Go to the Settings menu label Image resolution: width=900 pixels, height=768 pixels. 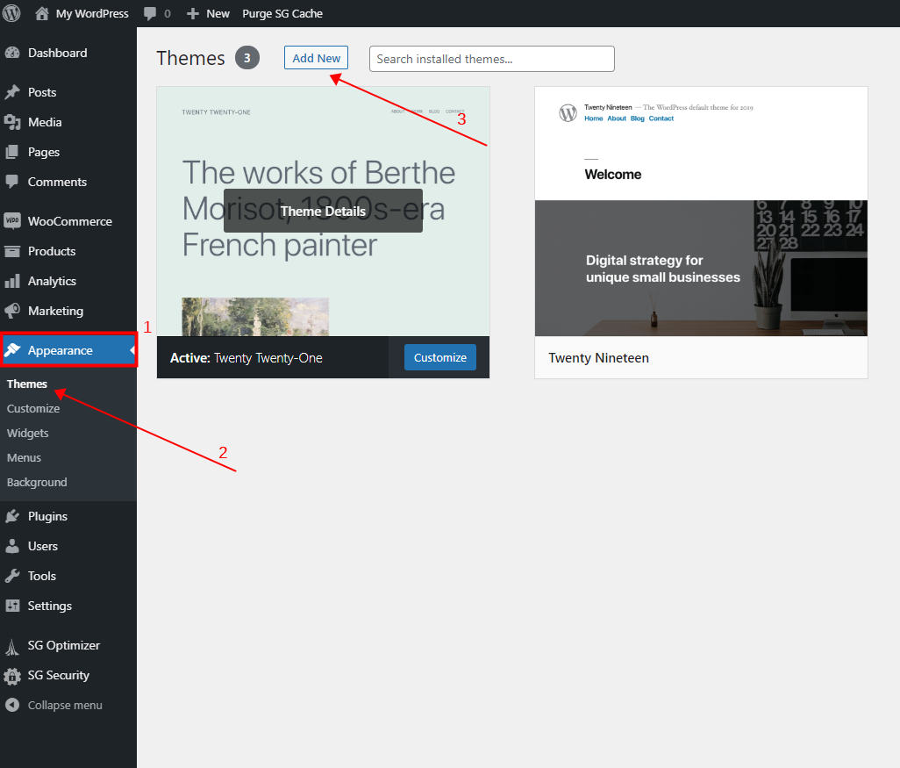click(50, 606)
